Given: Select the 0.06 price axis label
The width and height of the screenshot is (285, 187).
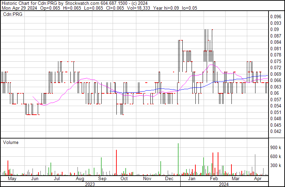Looking at the screenshot, I should (x=274, y=93).
